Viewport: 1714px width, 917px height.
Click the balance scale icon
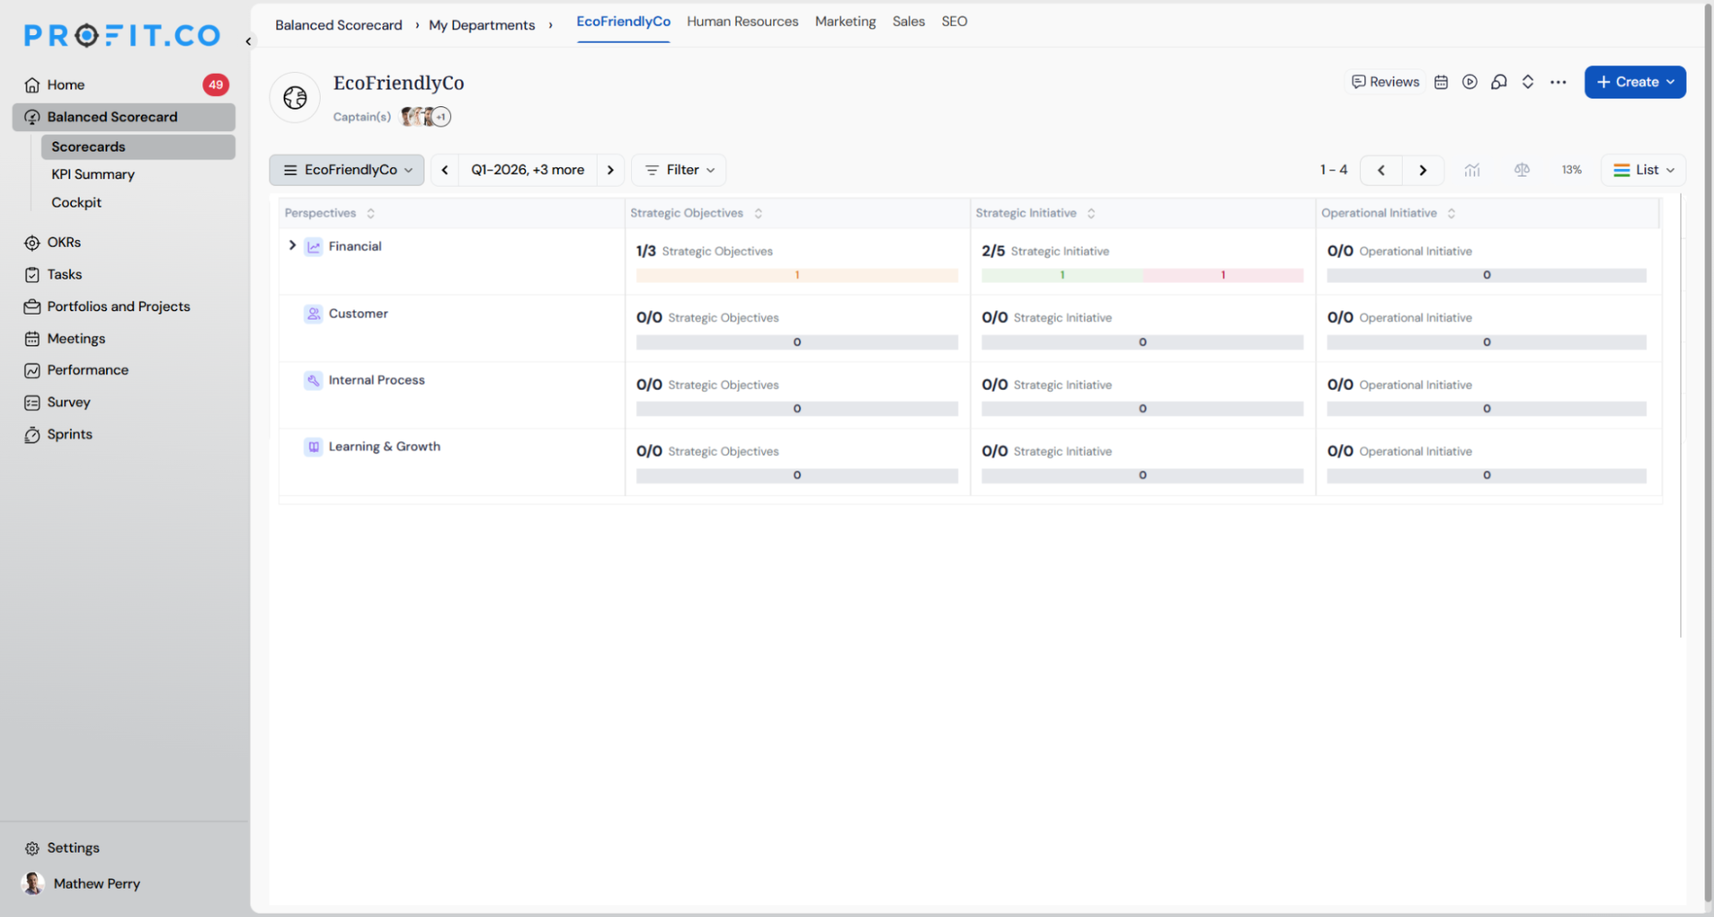point(1522,170)
